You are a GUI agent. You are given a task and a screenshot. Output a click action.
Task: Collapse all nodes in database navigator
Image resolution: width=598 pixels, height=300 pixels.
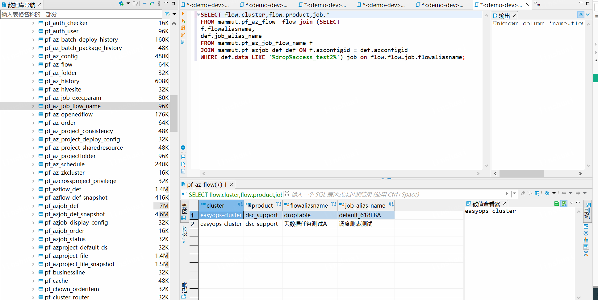145,4
